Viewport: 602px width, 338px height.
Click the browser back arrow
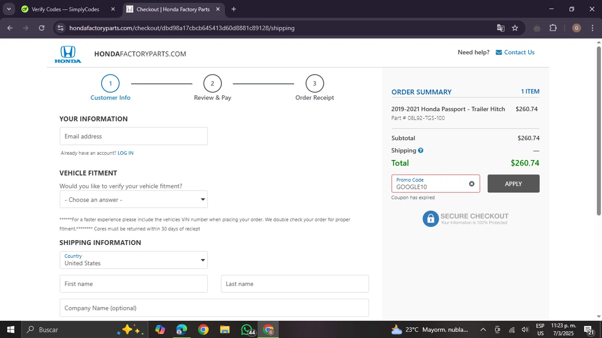point(10,28)
